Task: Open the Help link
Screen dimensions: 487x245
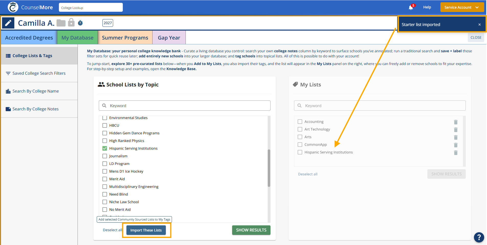Action: [427, 7]
